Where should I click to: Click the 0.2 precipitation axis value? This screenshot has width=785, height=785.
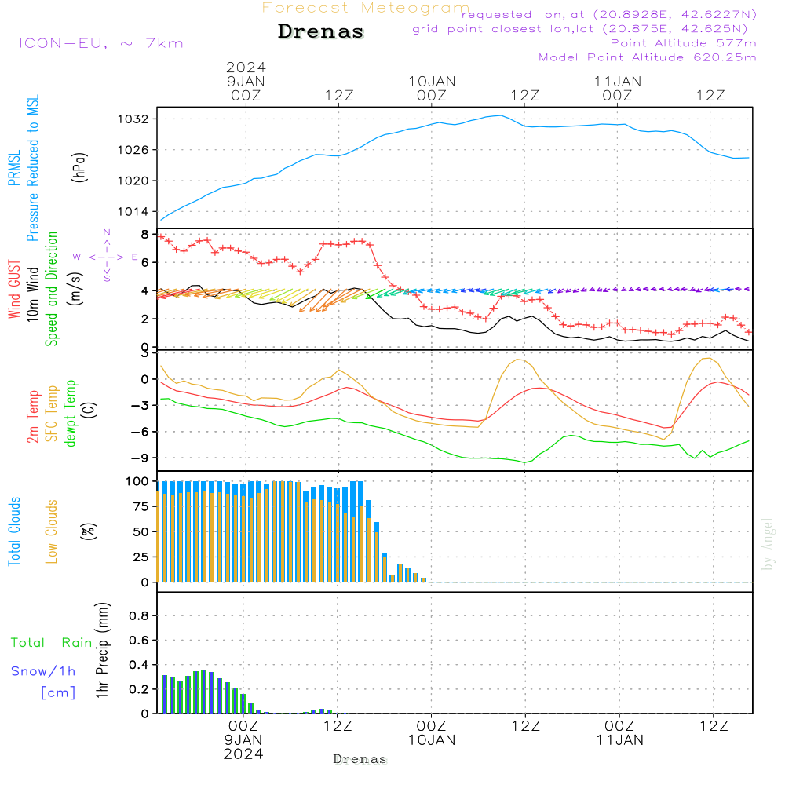(139, 689)
